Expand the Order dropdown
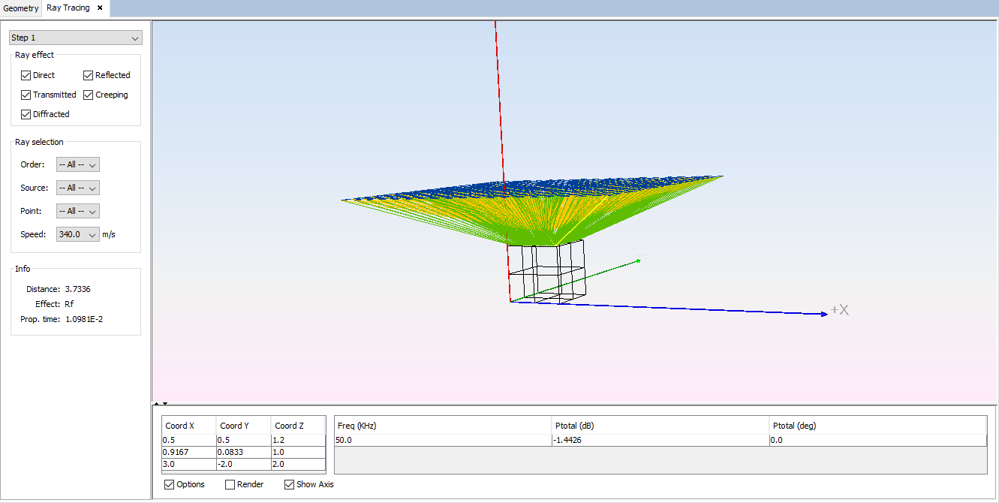999x503 pixels. [78, 164]
